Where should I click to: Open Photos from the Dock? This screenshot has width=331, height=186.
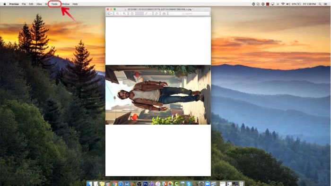[170, 184]
